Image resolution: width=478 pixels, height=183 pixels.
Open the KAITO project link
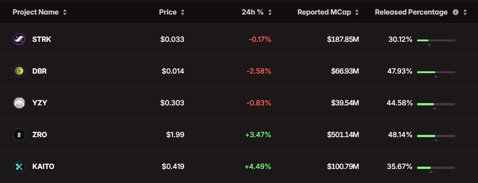tap(43, 167)
